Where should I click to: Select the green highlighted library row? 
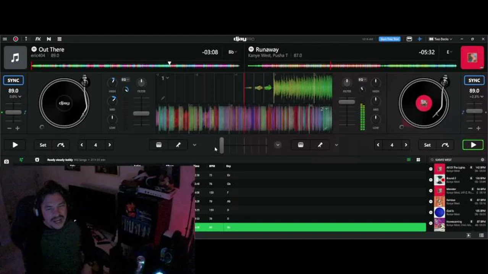[310, 227]
